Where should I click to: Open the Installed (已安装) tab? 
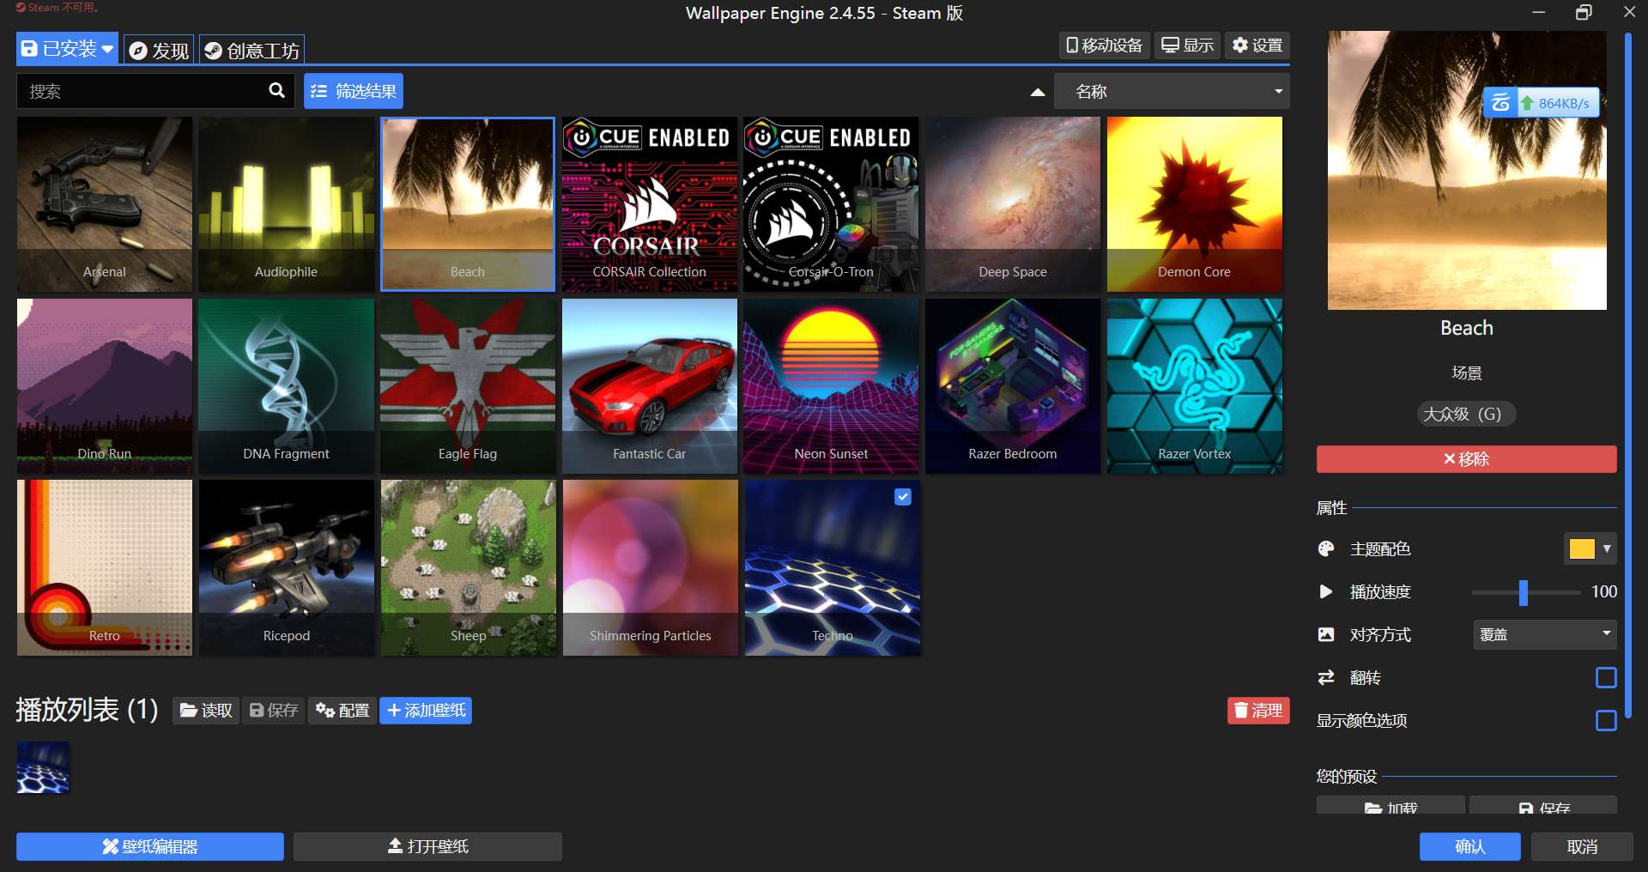pyautogui.click(x=67, y=49)
